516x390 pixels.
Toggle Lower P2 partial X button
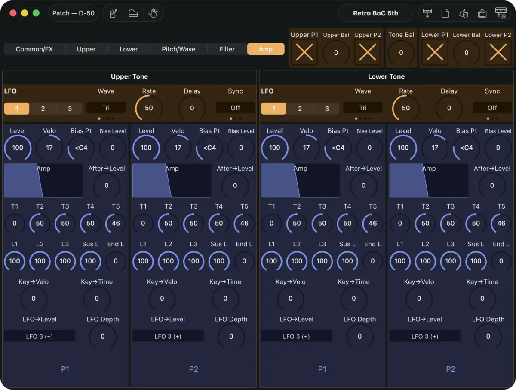pos(498,53)
